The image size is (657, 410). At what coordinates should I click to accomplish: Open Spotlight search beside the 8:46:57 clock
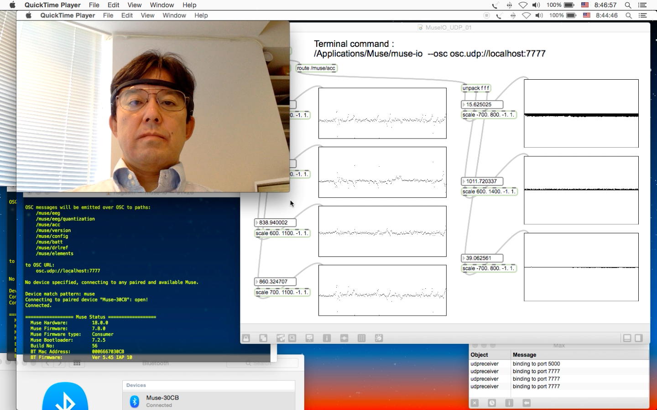coord(628,5)
